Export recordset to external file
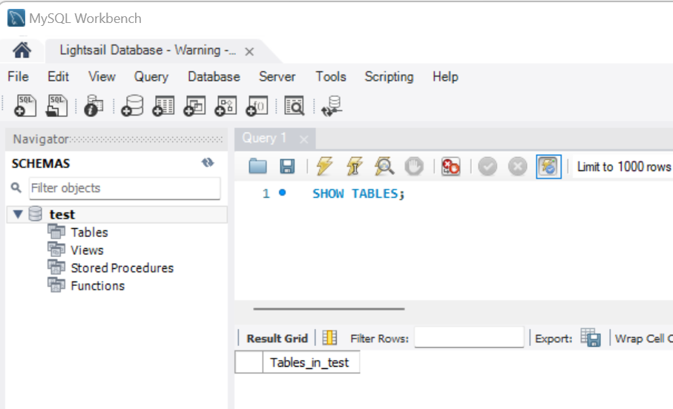 point(590,337)
